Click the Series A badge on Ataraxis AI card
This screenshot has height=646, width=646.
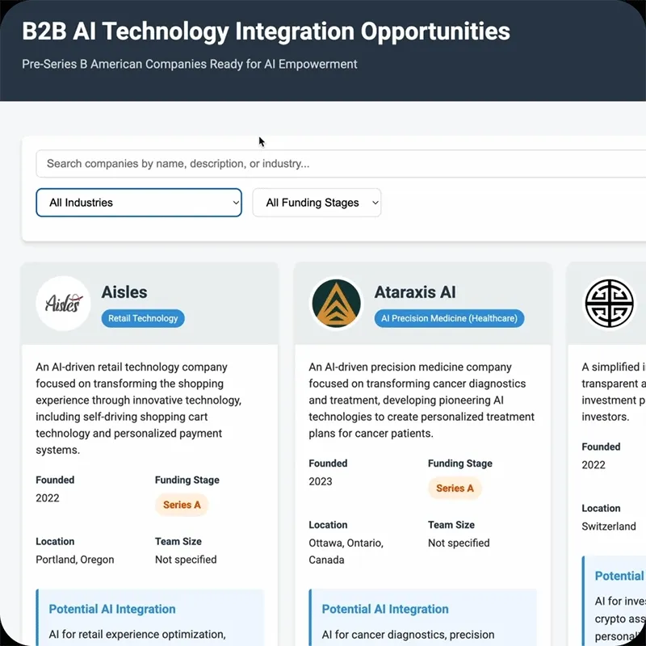point(455,489)
